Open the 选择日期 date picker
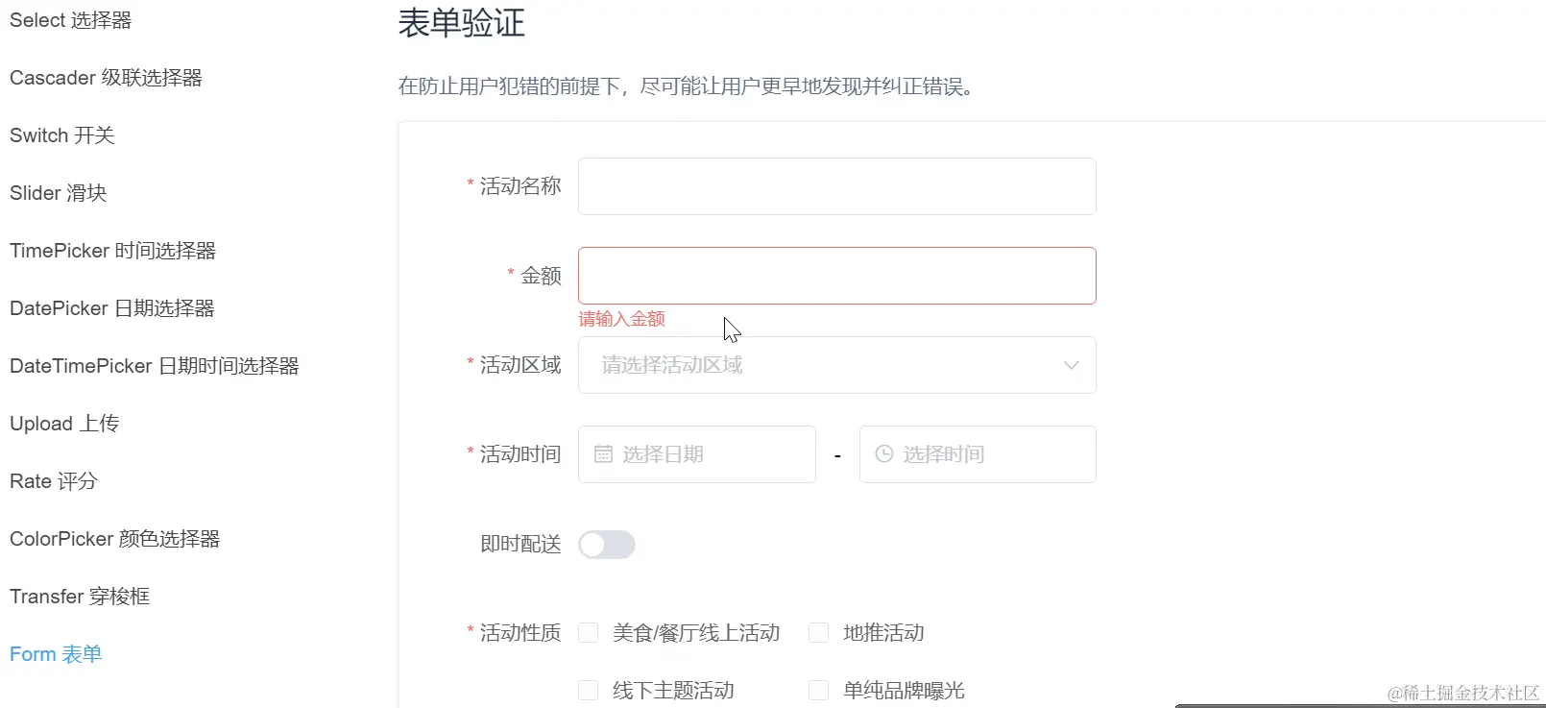 click(696, 453)
